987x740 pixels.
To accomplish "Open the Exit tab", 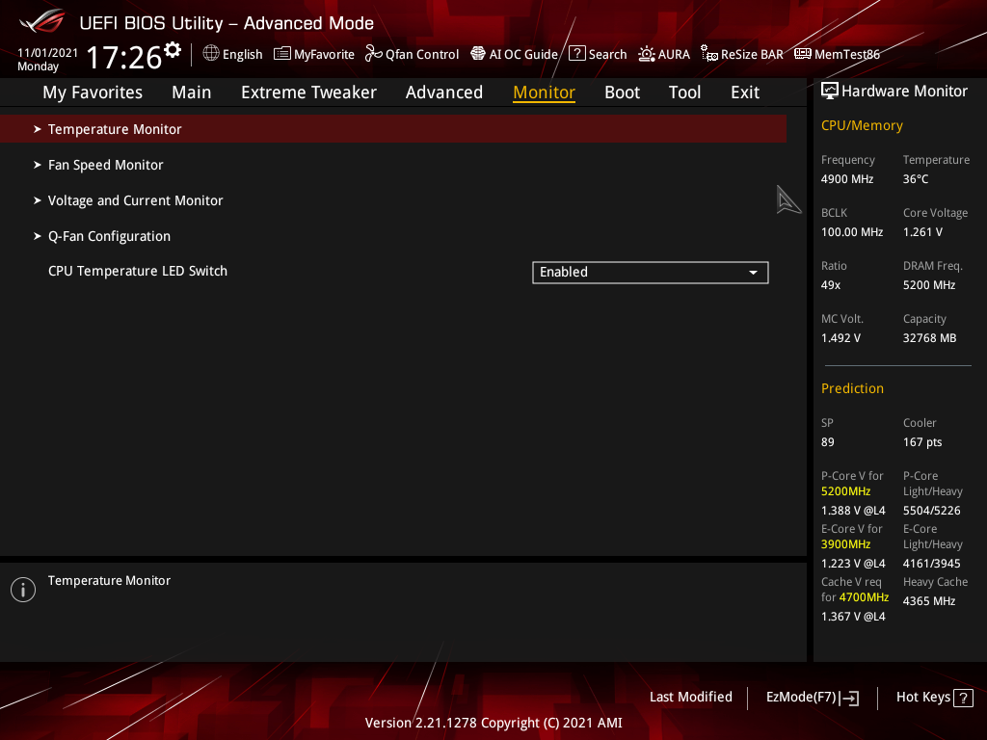I will (745, 92).
